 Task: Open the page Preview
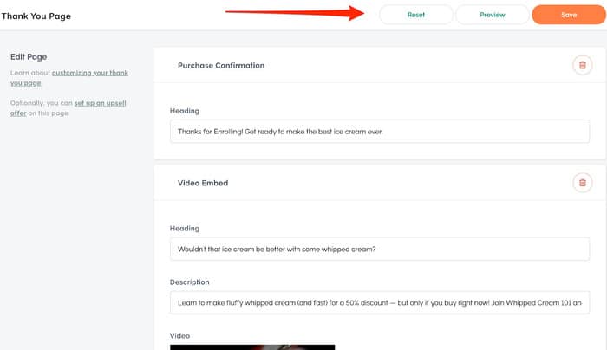click(492, 15)
